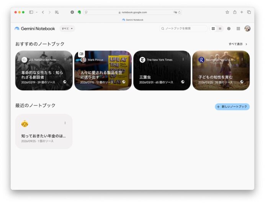The image size is (265, 204).
Task: Open the 革命的な女性たち notebook card
Action: point(44,70)
